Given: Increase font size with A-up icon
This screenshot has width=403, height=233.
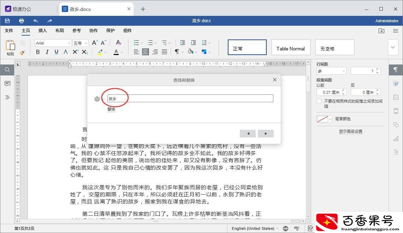Looking at the screenshot, I should click(x=95, y=43).
